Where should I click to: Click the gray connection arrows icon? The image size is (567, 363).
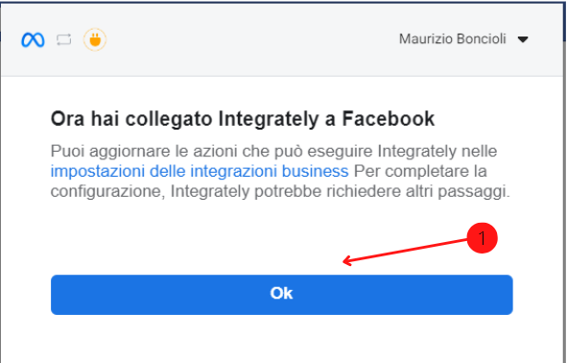(x=64, y=39)
